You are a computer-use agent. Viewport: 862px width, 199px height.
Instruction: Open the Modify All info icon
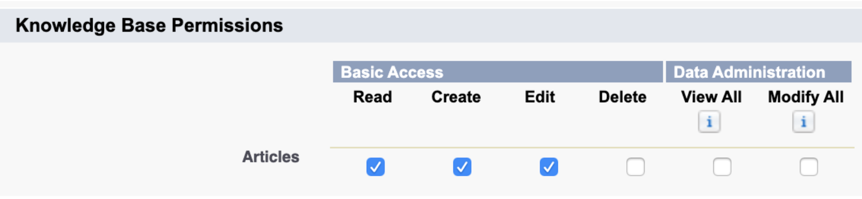[804, 122]
